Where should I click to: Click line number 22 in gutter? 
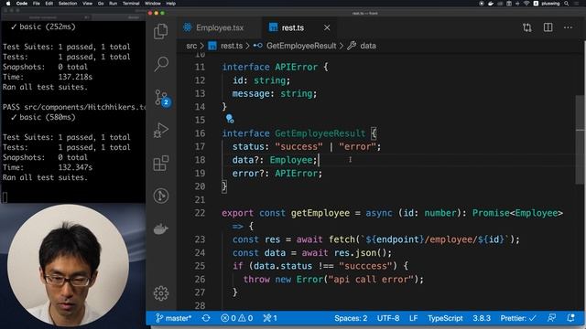(200, 213)
